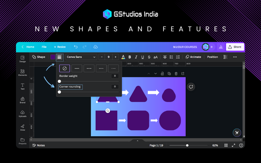Increase font size with plus button
The height and width of the screenshot is (163, 261).
click(115, 57)
